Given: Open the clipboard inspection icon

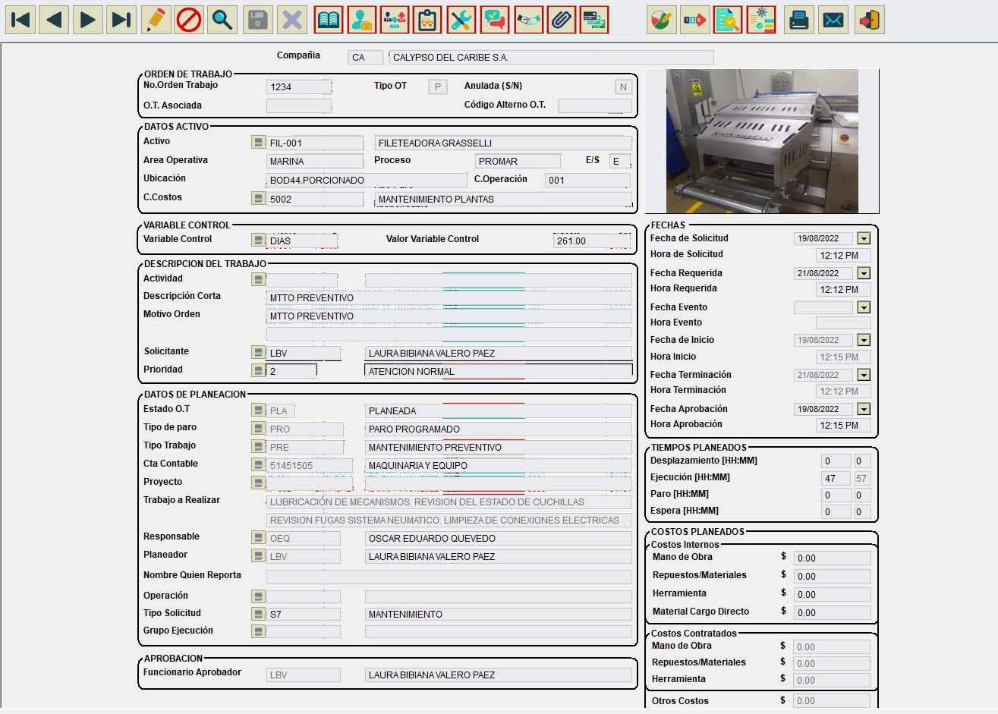Looking at the screenshot, I should point(427,20).
